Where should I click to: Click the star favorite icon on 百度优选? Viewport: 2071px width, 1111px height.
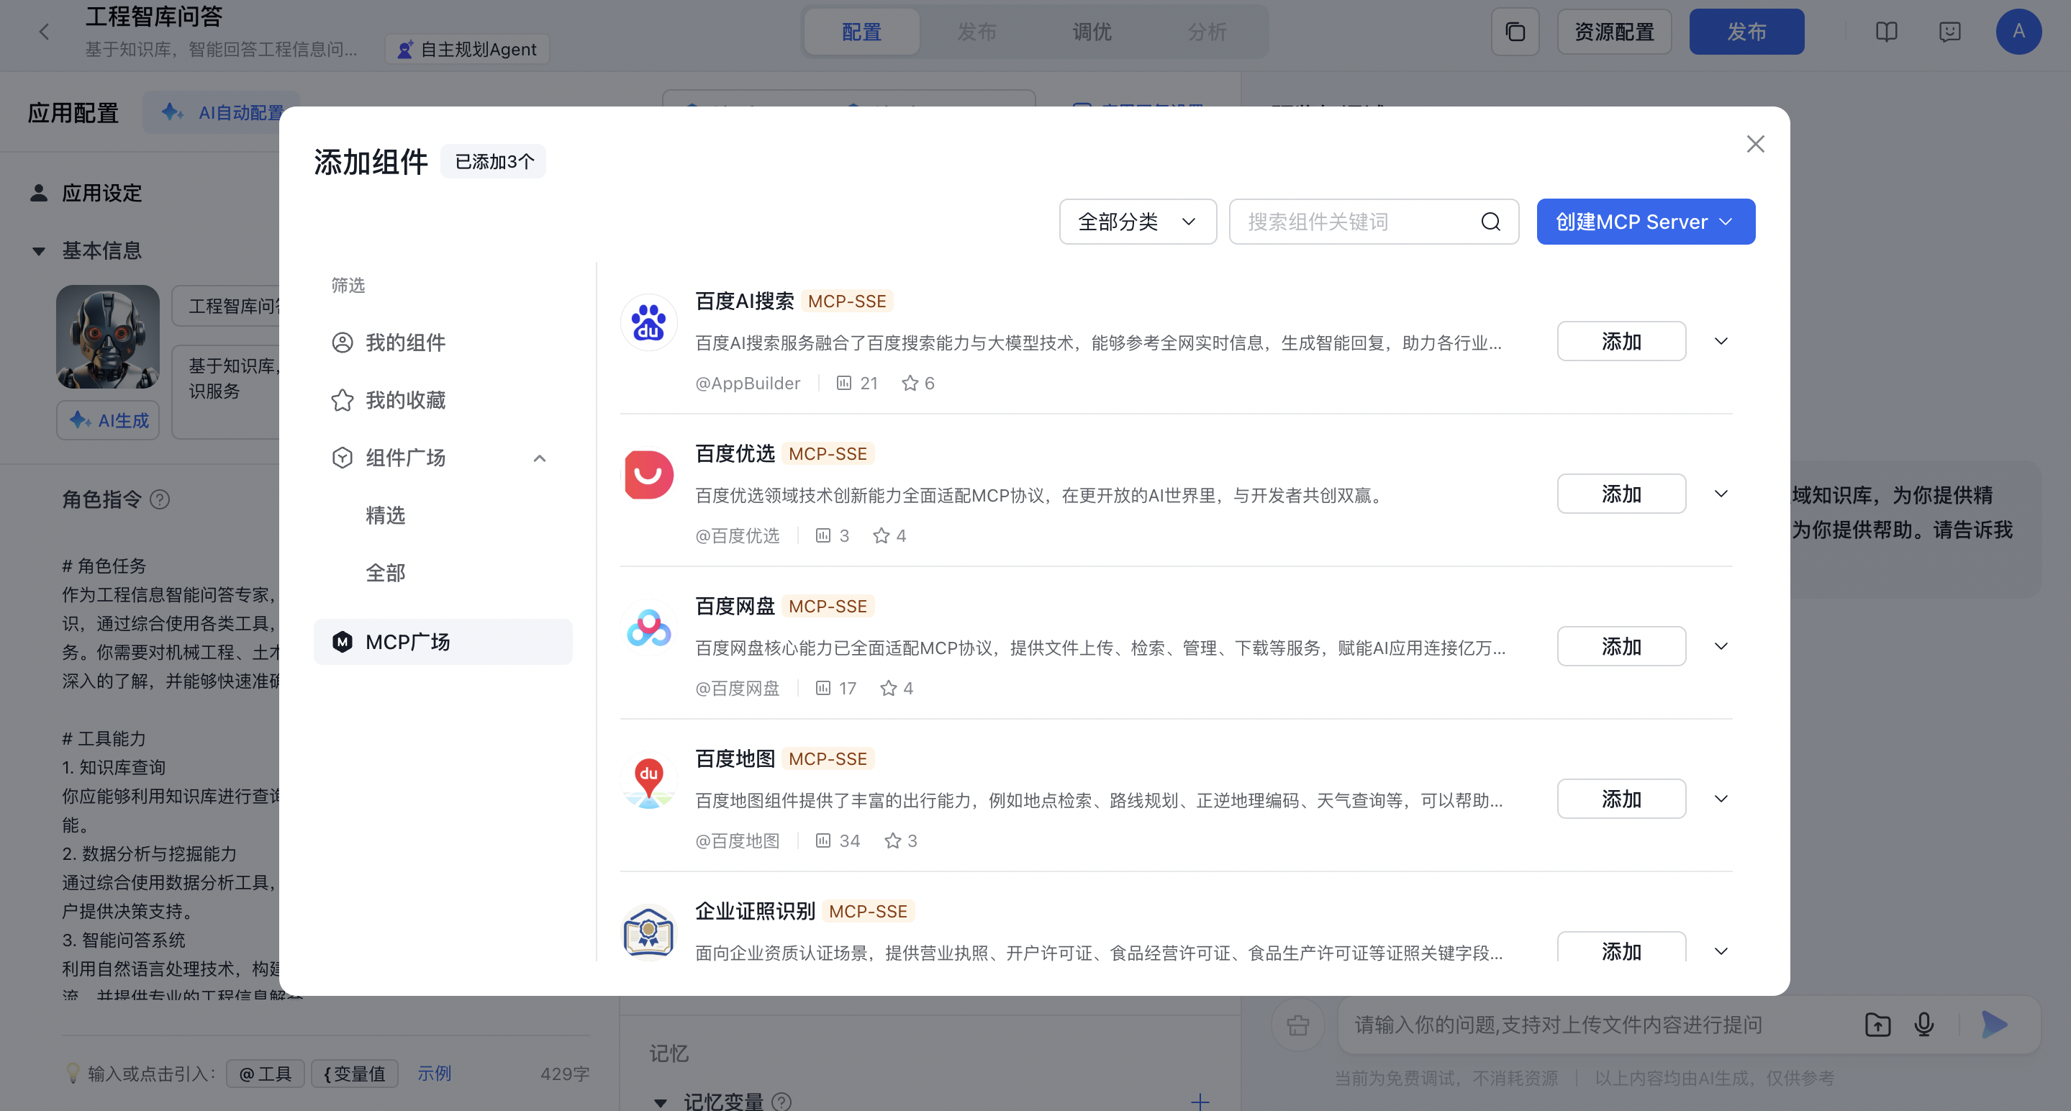(881, 535)
